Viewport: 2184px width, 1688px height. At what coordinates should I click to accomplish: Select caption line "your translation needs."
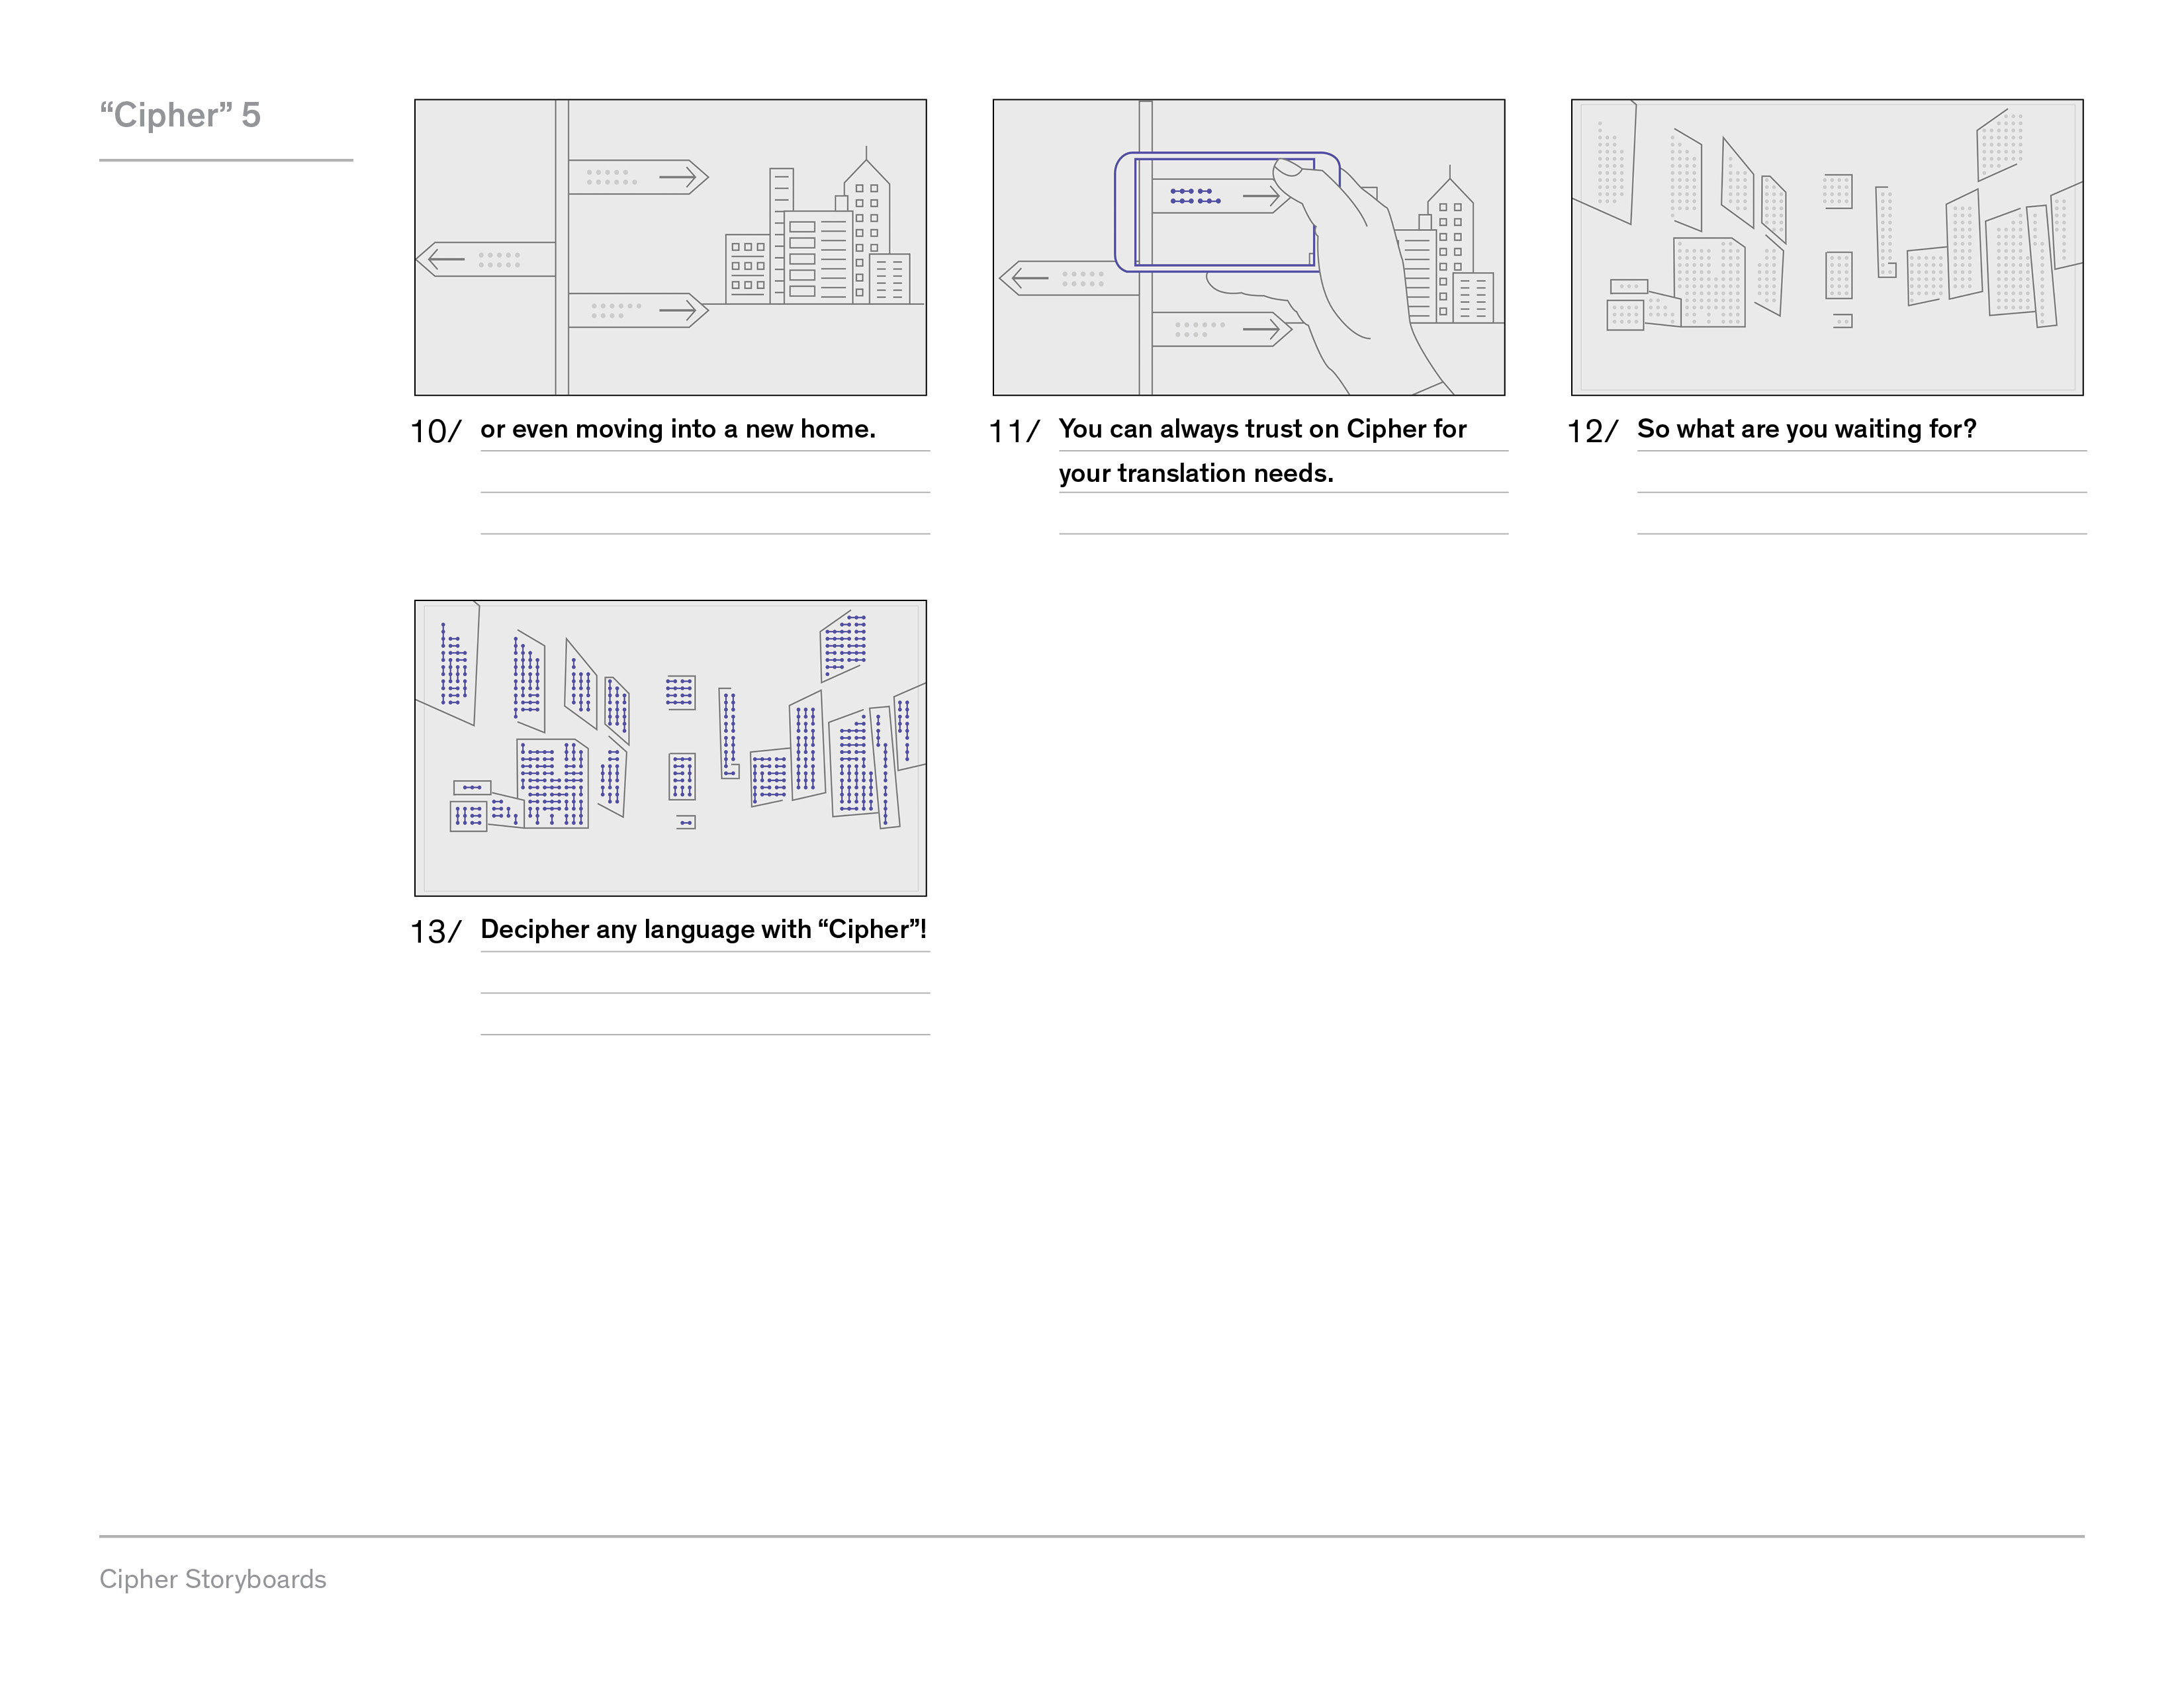(x=1196, y=473)
